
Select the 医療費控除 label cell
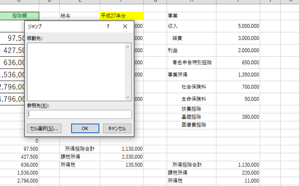pyautogui.click(x=194, y=125)
